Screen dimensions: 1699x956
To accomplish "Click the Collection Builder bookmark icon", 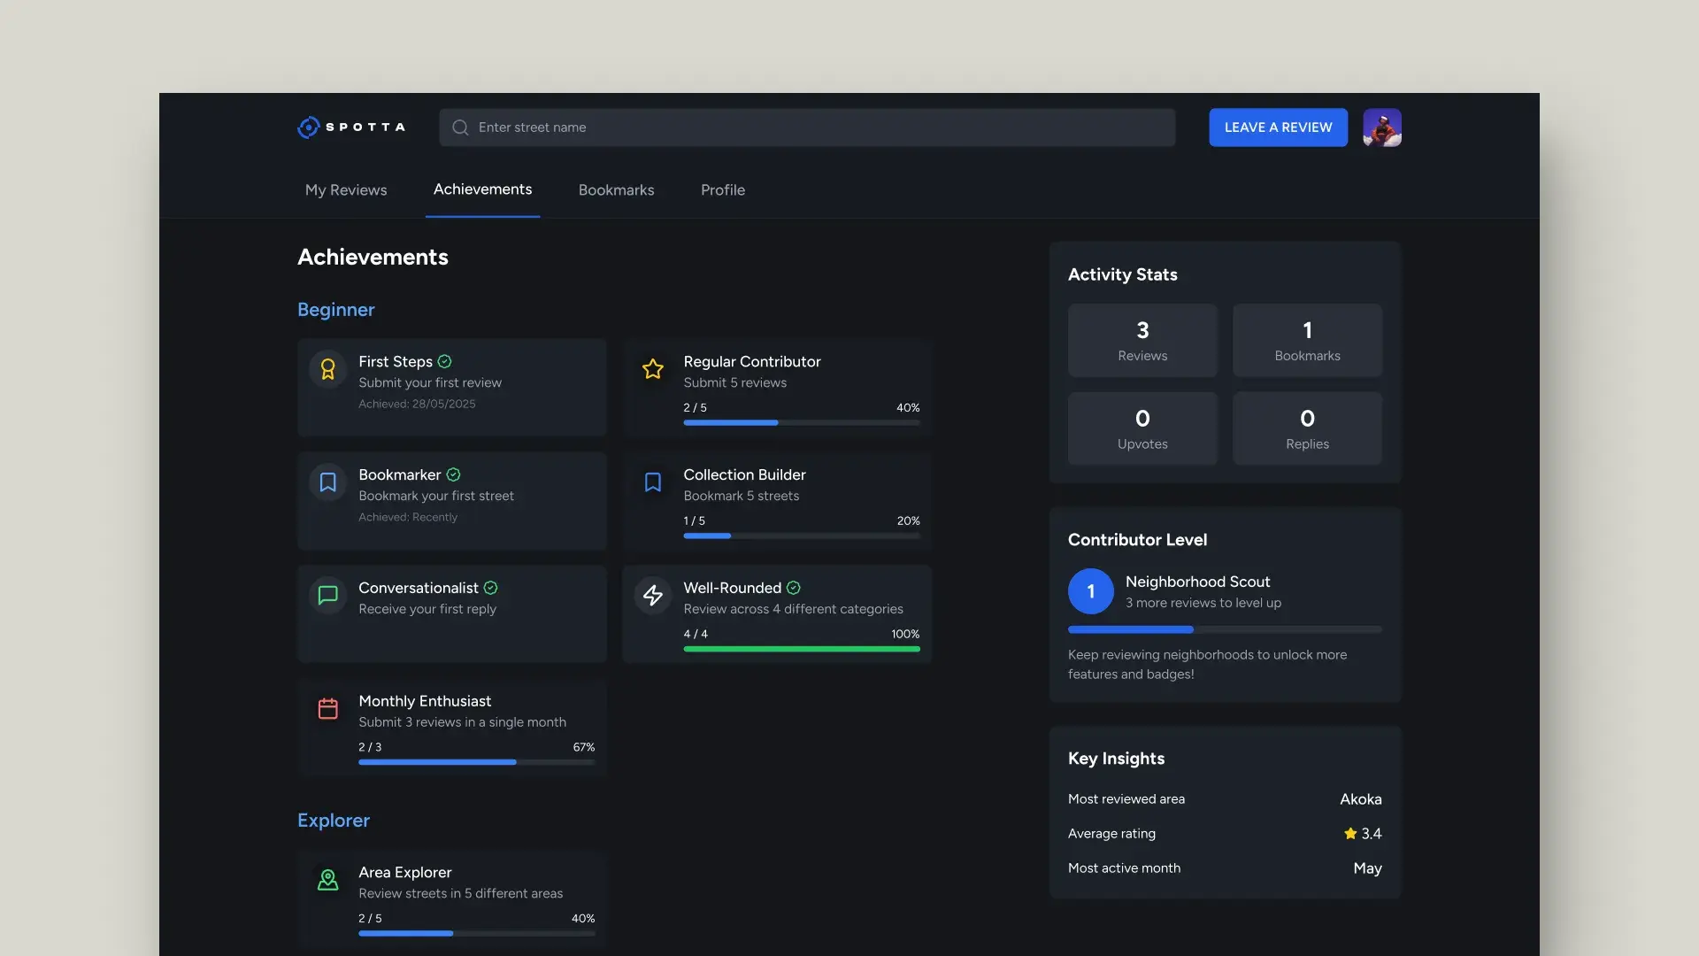I will (x=653, y=482).
